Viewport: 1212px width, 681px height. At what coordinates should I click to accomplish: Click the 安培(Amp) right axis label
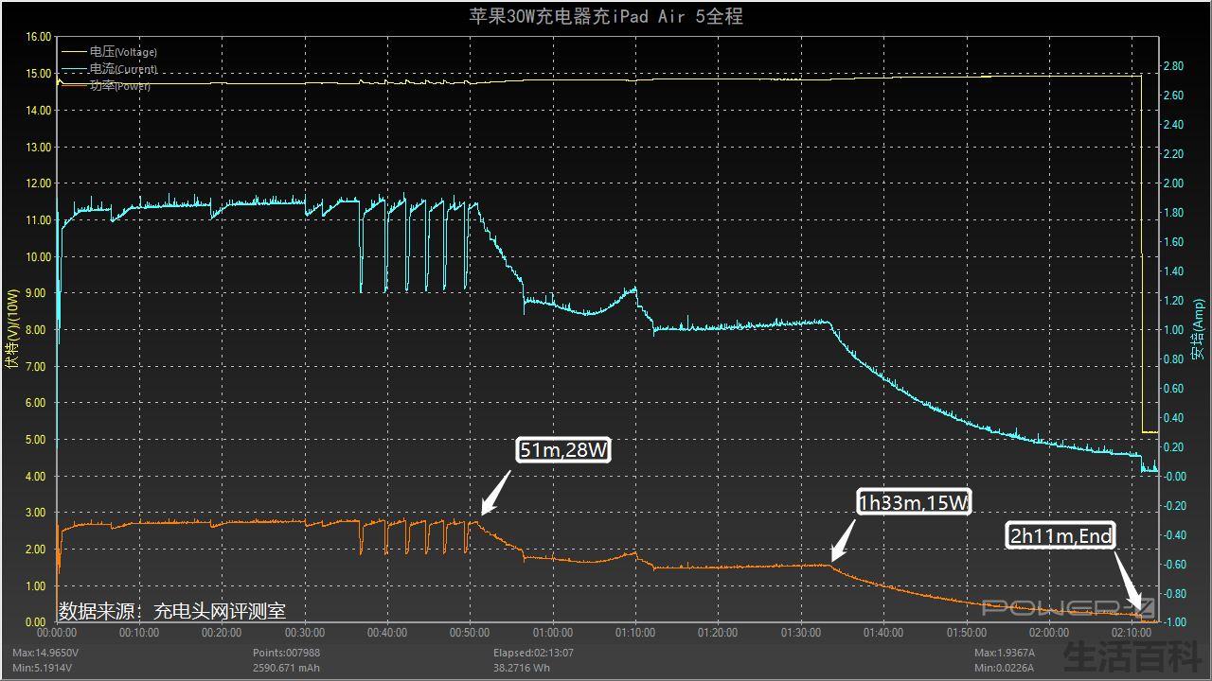[x=1199, y=329]
